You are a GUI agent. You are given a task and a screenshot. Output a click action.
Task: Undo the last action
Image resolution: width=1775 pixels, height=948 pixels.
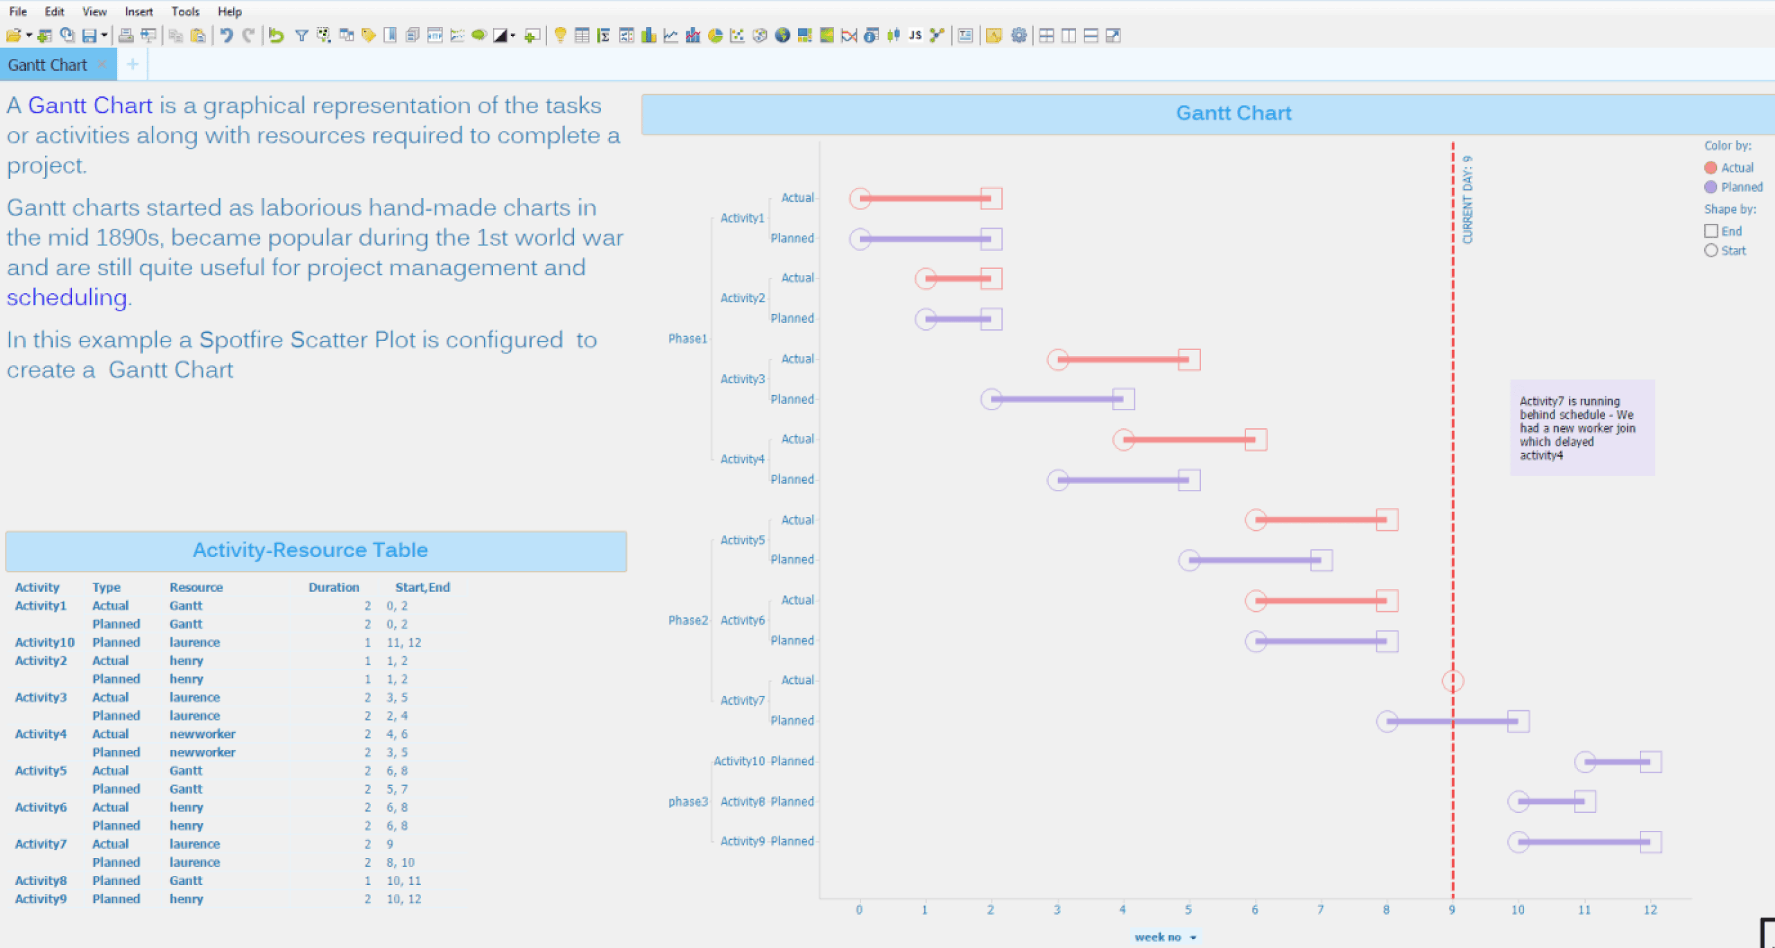pos(227,35)
